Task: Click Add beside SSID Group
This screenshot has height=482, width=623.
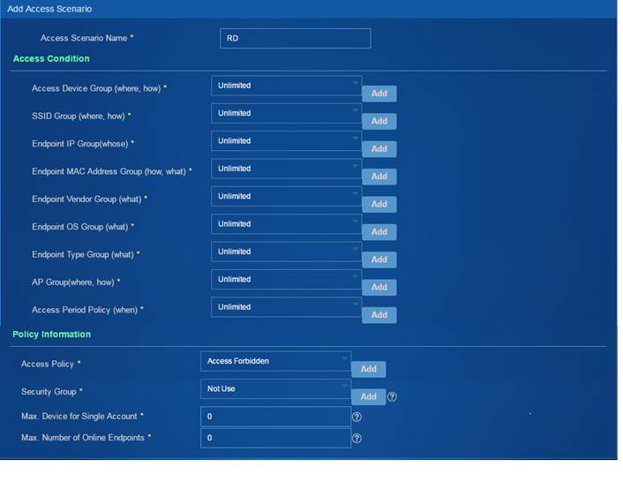Action: point(379,121)
